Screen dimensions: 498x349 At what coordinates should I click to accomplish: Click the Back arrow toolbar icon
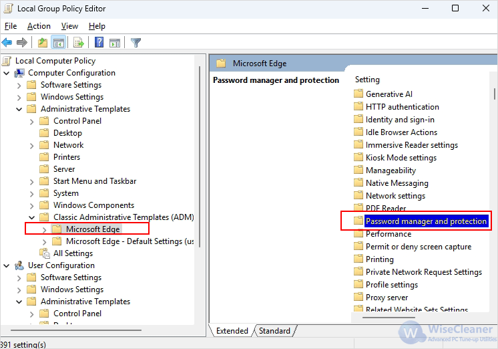coord(7,42)
